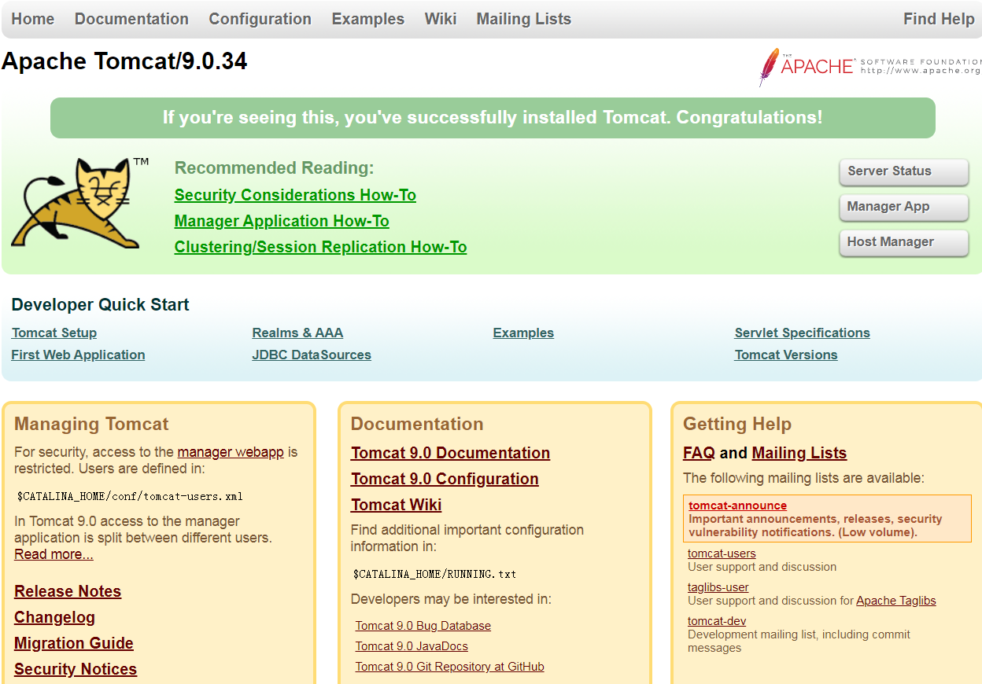
Task: Click the $CATALINA_HOME/conf/tomcat-users.xml path text
Action: point(130,496)
